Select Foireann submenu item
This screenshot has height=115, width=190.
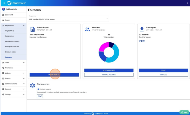(14, 57)
